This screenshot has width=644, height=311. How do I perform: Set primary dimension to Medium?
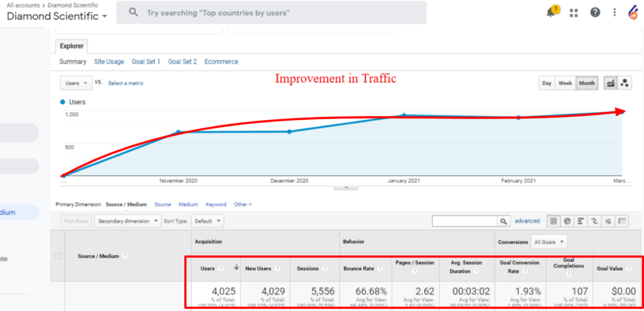coord(188,204)
